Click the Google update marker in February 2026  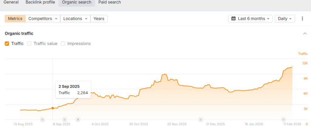point(283,120)
